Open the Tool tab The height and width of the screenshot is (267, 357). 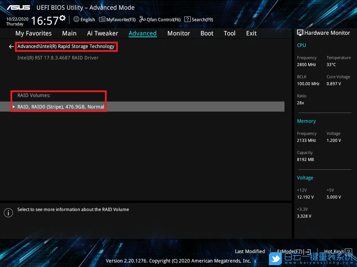pyautogui.click(x=229, y=33)
